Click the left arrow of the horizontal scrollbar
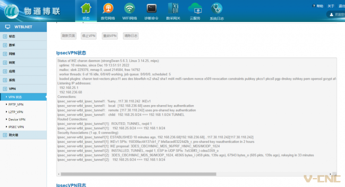 click(59, 174)
